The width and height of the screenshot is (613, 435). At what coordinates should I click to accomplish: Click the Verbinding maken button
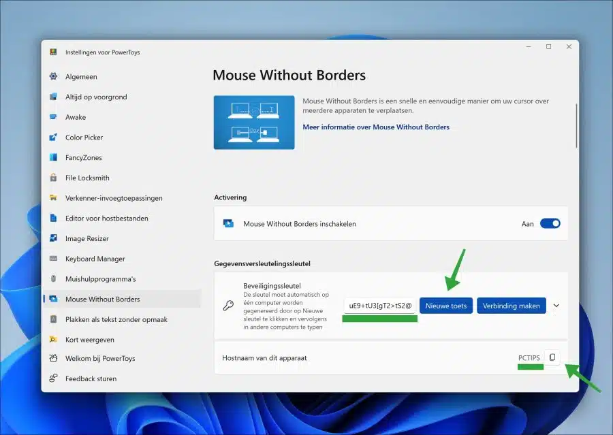(x=512, y=306)
